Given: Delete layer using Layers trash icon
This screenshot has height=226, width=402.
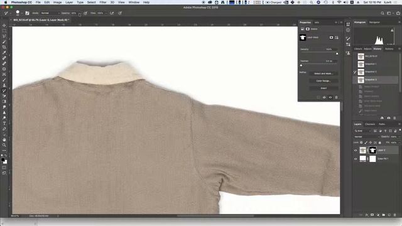Looking at the screenshot, I should [x=395, y=215].
